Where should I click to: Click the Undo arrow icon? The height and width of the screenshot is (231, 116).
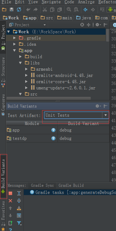[28, 10]
